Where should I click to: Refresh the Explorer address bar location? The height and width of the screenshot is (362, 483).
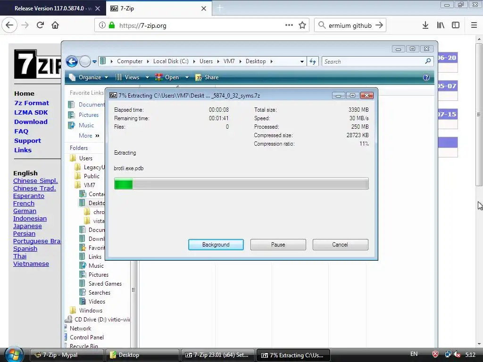313,62
